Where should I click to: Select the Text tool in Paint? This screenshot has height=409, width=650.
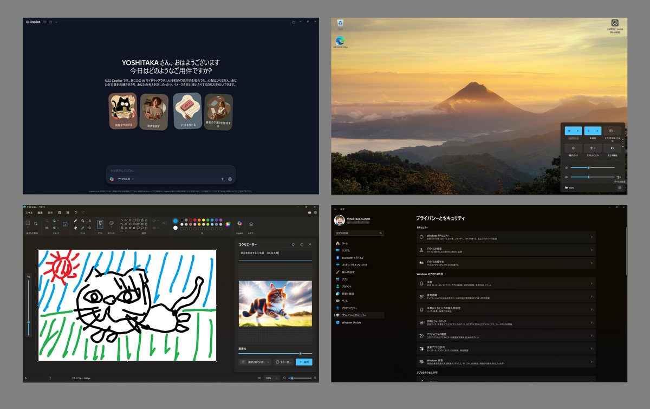[90, 220]
